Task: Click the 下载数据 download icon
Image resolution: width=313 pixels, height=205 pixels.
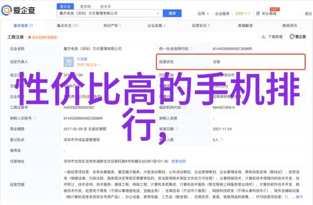Action: point(263,37)
